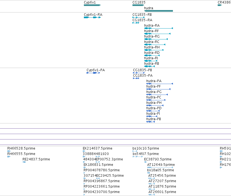Choose the AT26601.5prime EST label
The width and height of the screenshot is (231, 196).
(x=162, y=192)
